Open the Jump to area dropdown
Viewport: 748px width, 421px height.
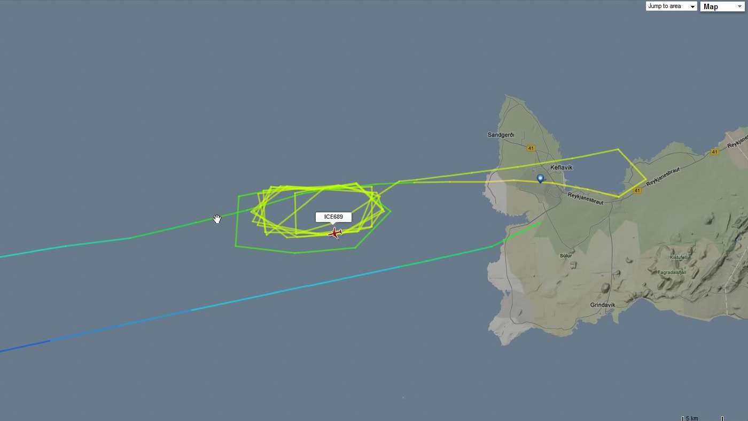coord(671,6)
